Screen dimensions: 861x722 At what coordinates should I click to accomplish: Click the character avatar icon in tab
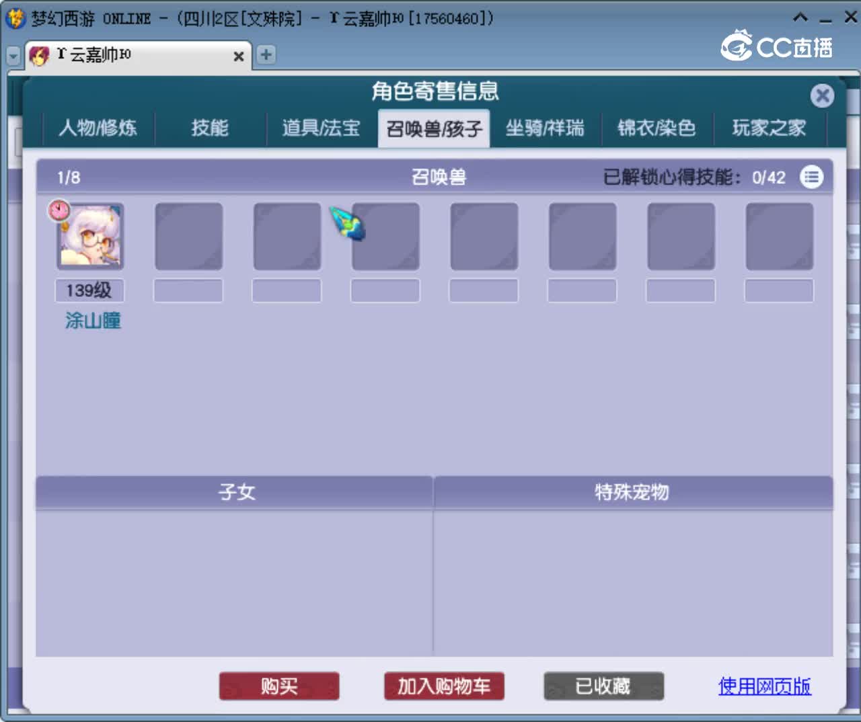[x=40, y=55]
